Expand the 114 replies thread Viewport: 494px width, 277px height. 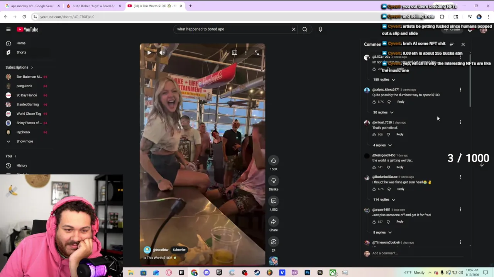click(384, 200)
